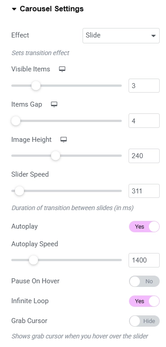
Task: Enable the Pause On Hover switch
Action: [144, 281]
